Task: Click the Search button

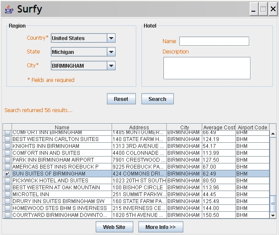Action: [x=157, y=99]
